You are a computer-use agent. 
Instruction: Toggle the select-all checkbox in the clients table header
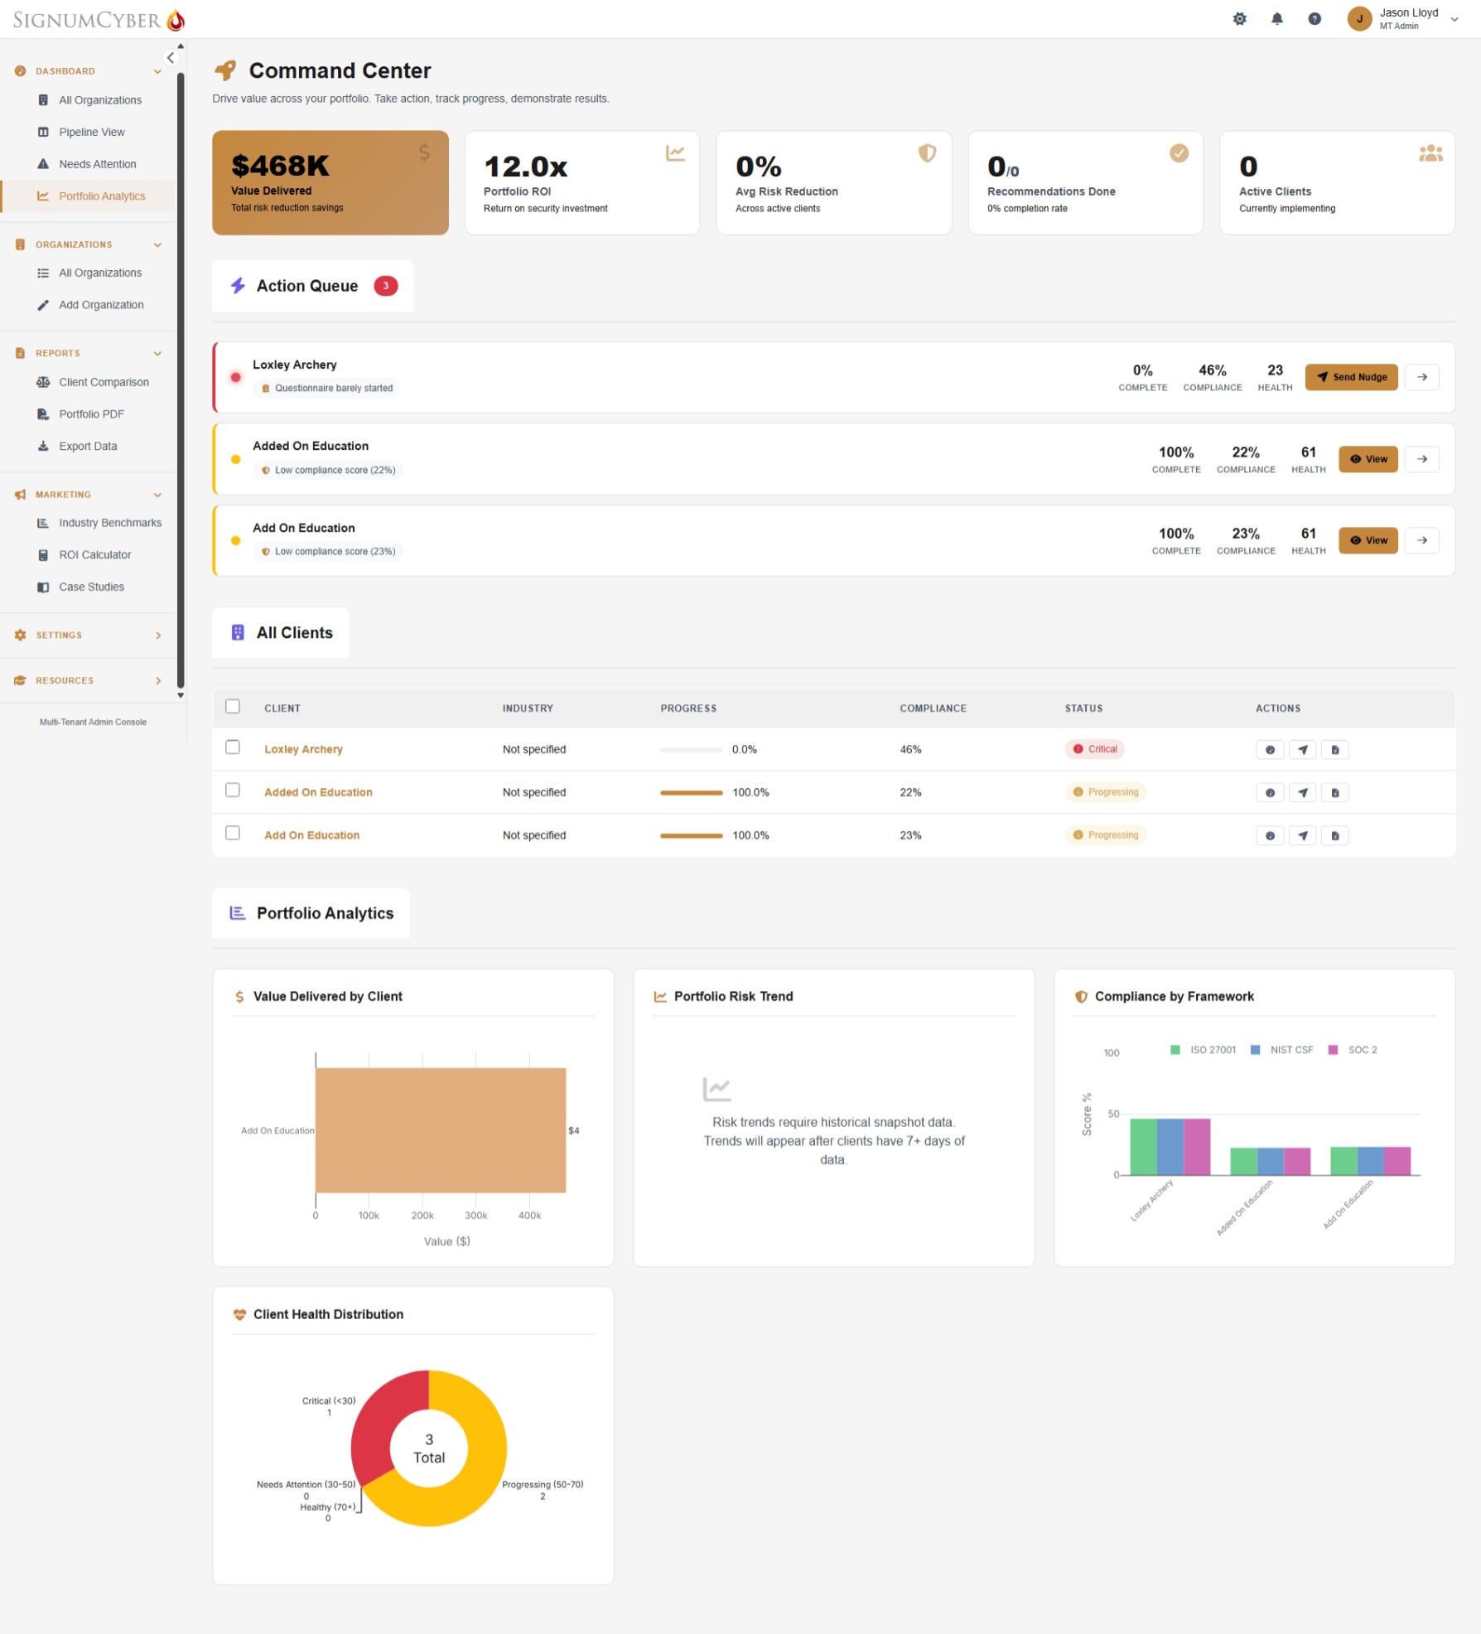pos(233,705)
